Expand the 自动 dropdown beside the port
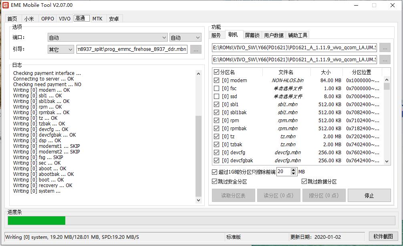Viewport: 403px width, 246px height. [185, 38]
